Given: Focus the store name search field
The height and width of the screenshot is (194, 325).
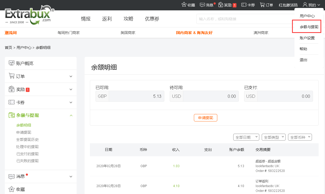Looking at the screenshot, I should (245, 19).
